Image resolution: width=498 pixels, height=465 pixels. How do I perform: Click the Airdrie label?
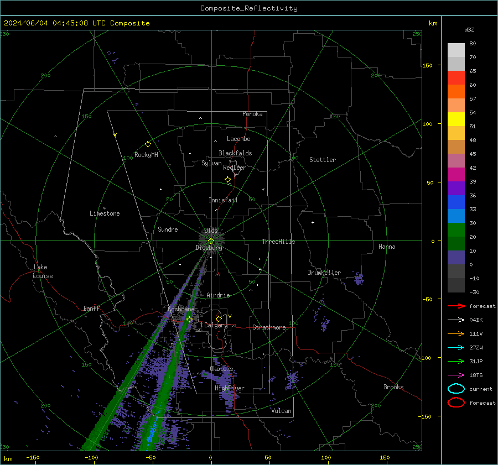coord(218,295)
